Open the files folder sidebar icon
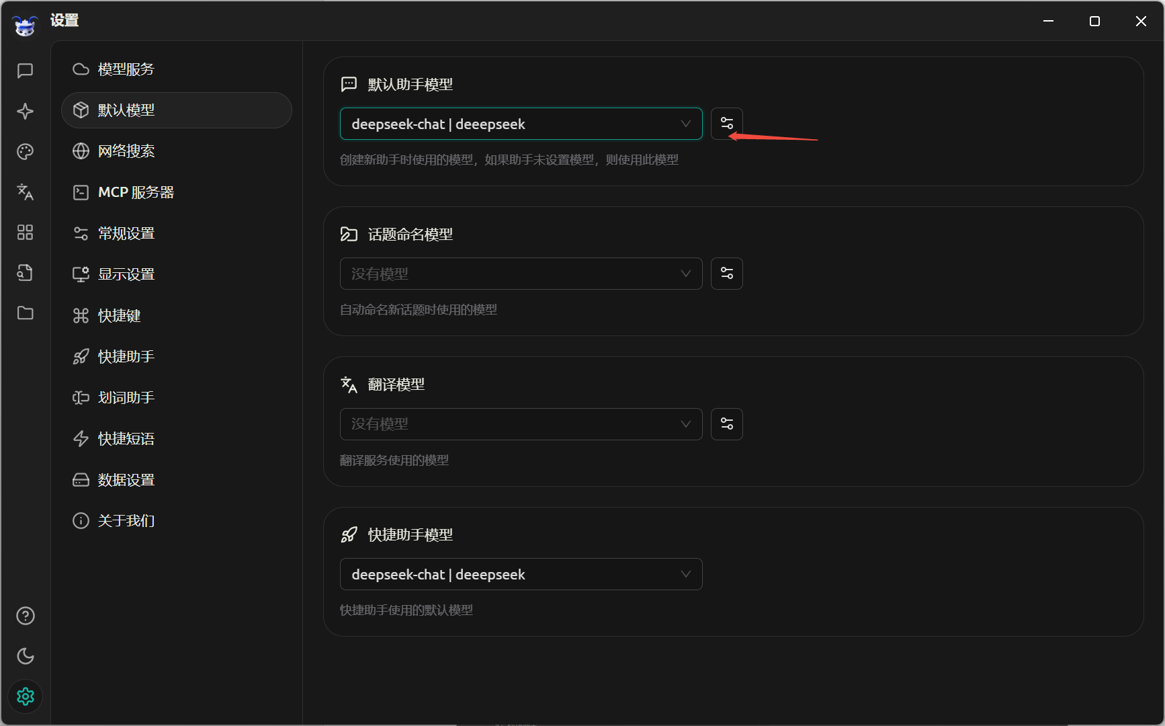The height and width of the screenshot is (726, 1165). (26, 313)
